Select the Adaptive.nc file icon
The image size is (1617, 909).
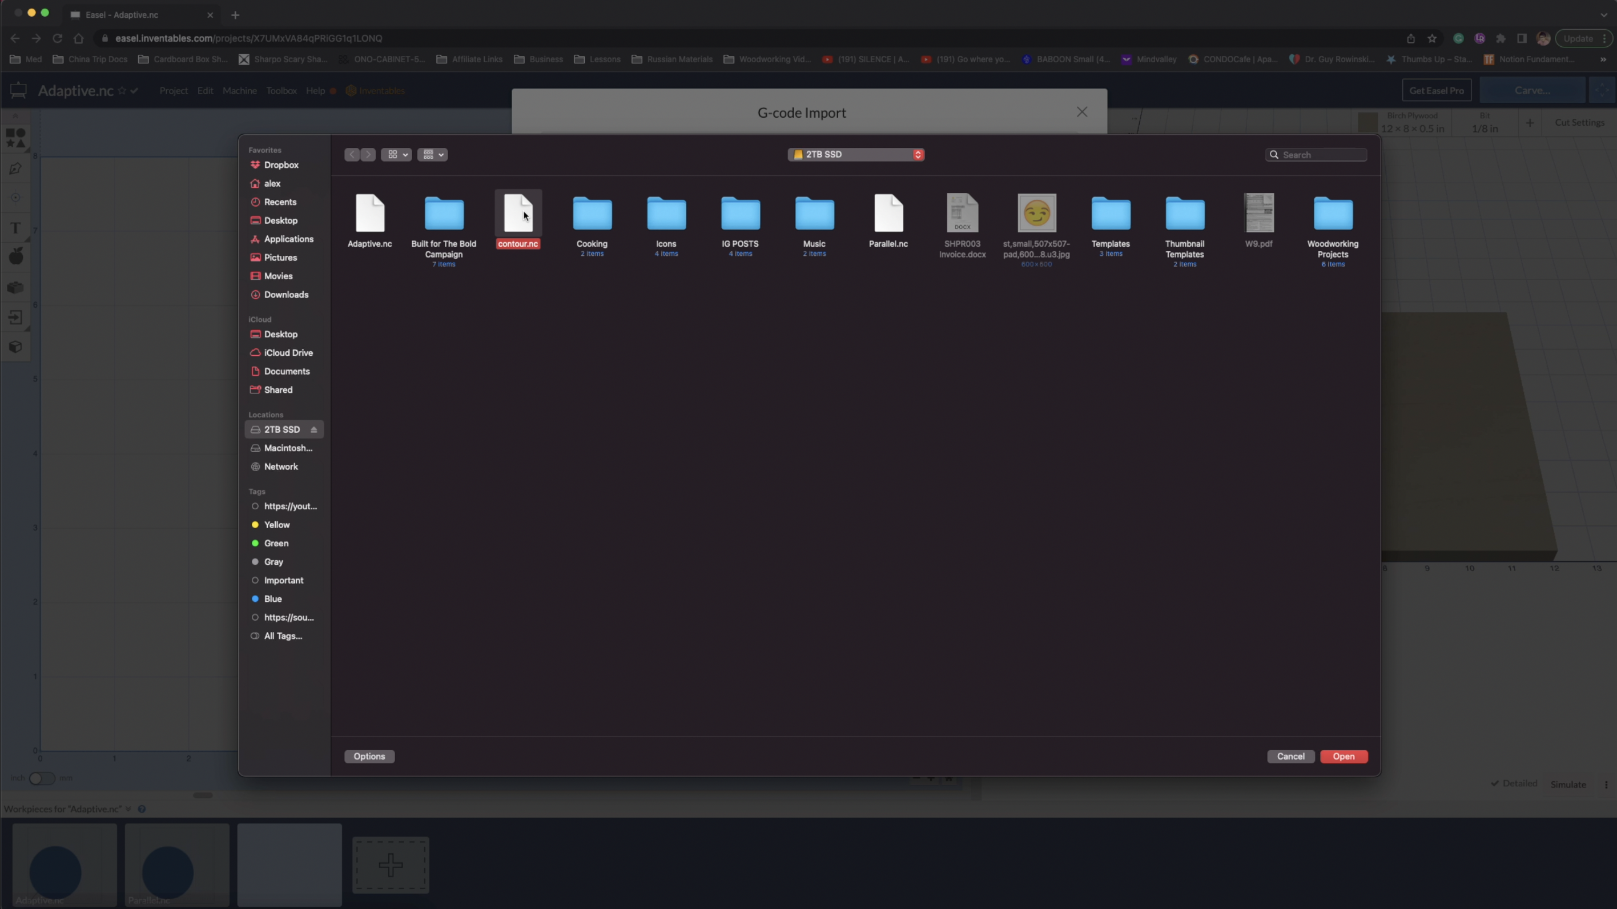click(x=370, y=214)
